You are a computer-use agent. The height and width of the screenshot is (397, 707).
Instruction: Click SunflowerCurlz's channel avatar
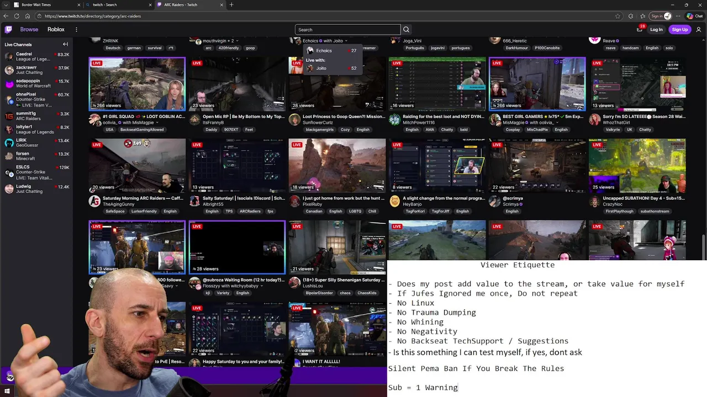pos(294,120)
